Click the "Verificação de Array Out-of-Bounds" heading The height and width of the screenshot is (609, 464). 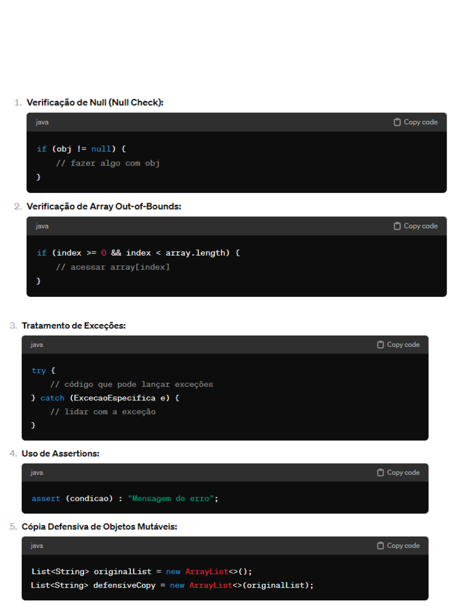104,206
